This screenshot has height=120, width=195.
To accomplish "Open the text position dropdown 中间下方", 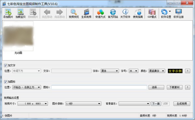I will click(x=27, y=71).
